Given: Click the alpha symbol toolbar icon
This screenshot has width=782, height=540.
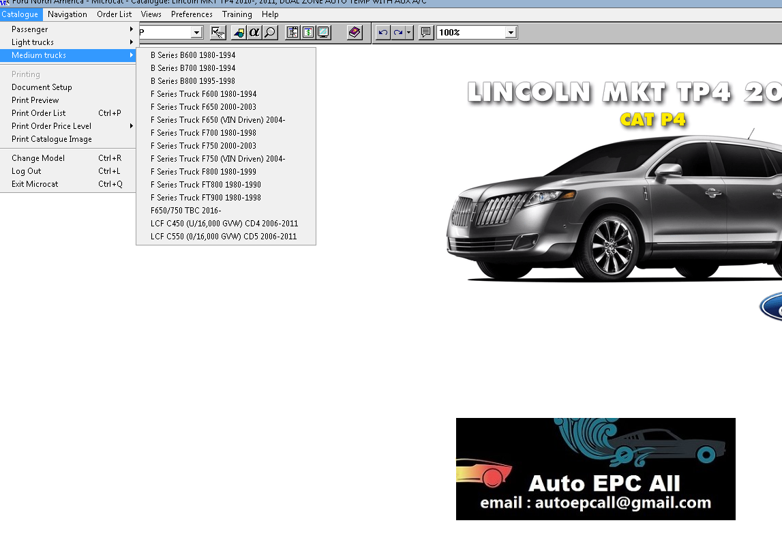Looking at the screenshot, I should (254, 33).
